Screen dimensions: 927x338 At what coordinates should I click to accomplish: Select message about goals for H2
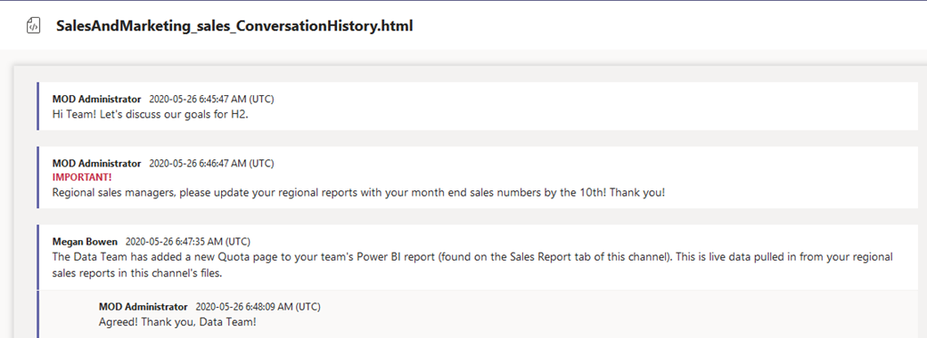tap(151, 115)
